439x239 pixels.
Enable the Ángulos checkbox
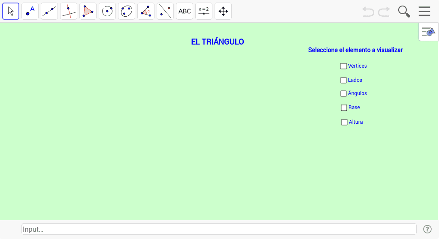[344, 93]
